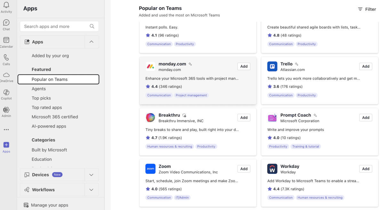384x210 pixels.
Task: Expand the Workflows section chevron
Action: (x=92, y=190)
